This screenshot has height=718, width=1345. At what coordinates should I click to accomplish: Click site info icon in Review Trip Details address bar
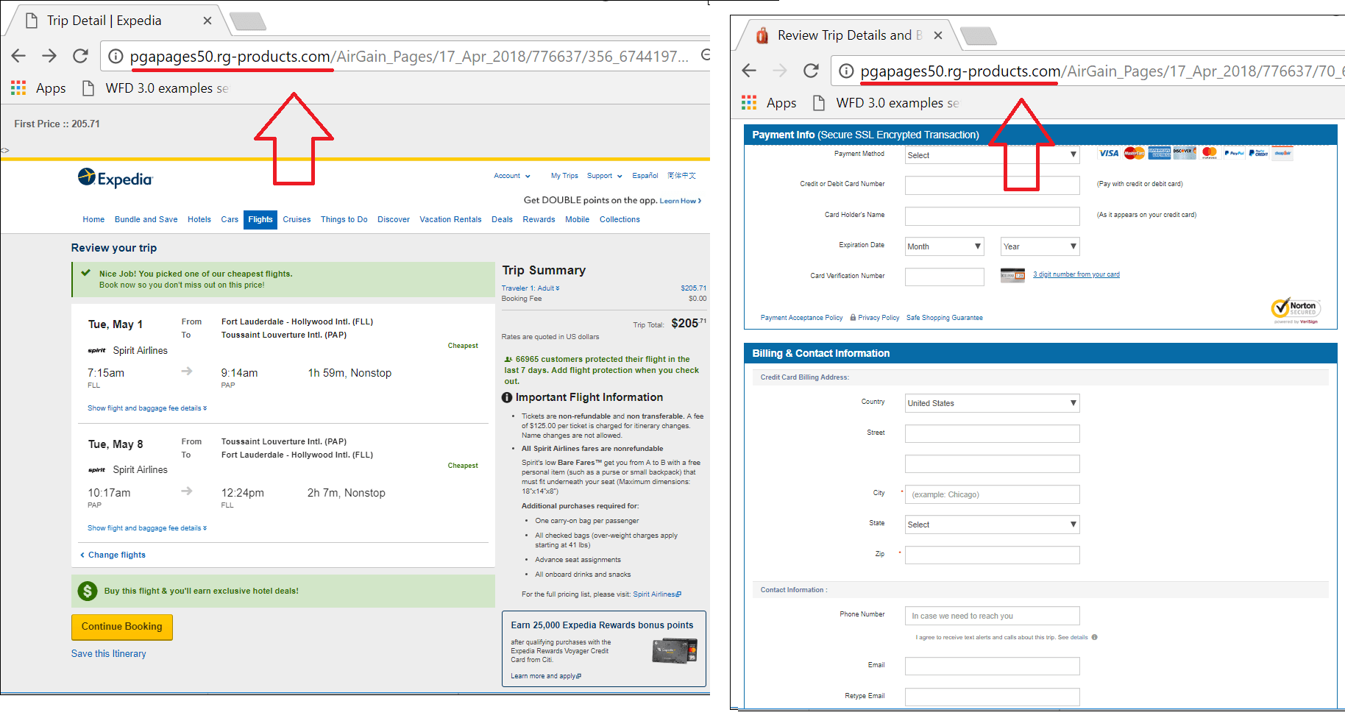(x=846, y=71)
